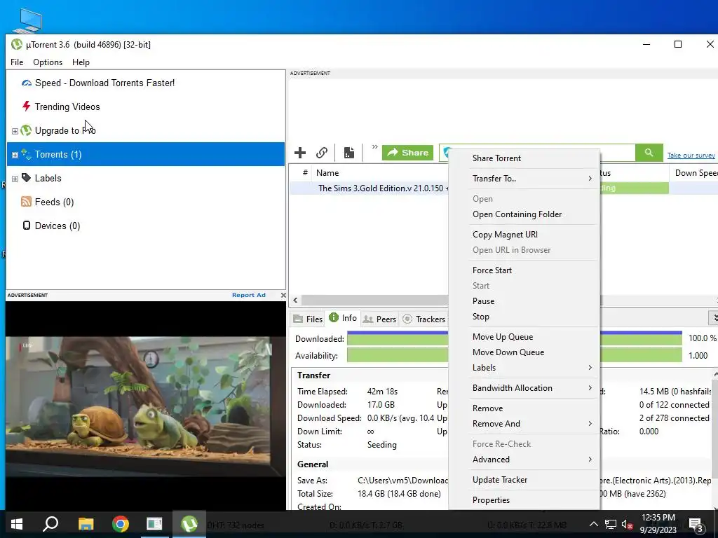Show hidden system tray icons

point(593,524)
